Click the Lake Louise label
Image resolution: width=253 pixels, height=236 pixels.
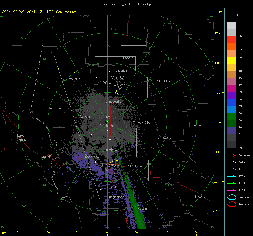(22, 138)
